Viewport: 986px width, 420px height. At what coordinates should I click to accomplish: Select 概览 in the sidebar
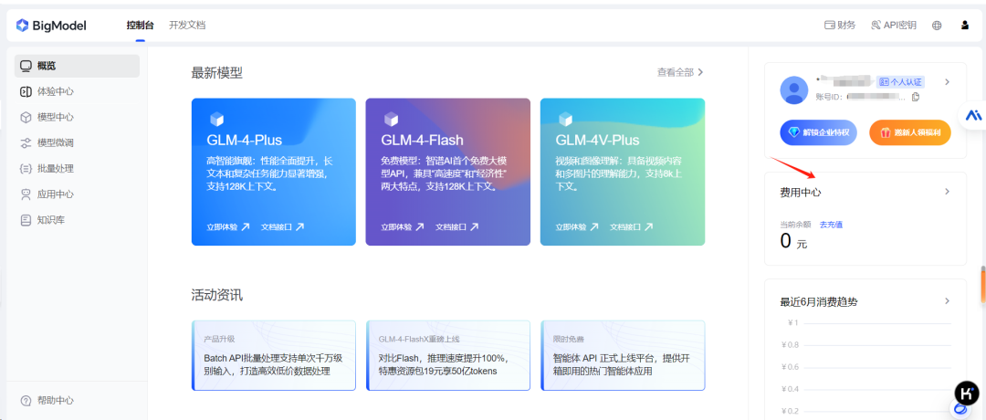pos(77,66)
